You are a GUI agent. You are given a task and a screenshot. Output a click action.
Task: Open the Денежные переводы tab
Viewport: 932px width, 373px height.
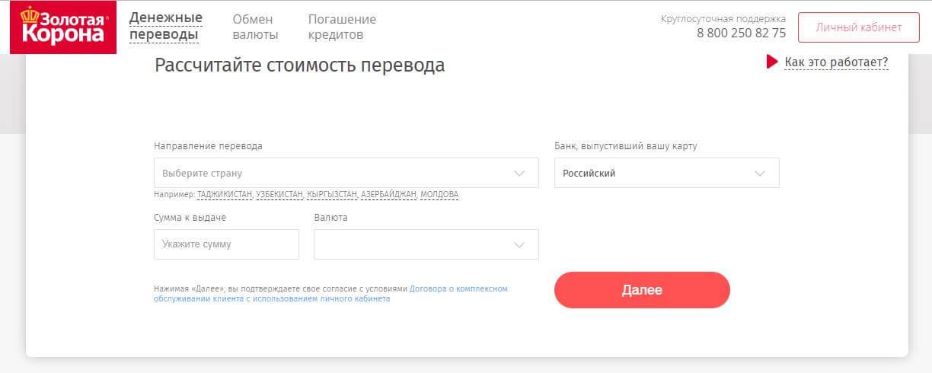point(165,27)
